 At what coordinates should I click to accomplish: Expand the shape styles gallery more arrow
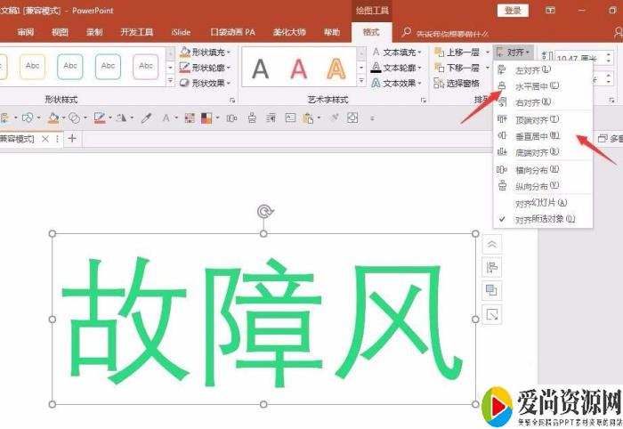[169, 82]
